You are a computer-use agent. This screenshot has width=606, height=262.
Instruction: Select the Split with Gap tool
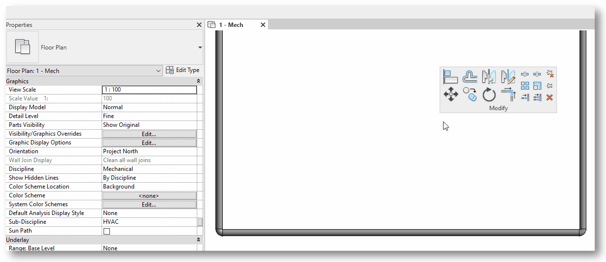pos(537,74)
